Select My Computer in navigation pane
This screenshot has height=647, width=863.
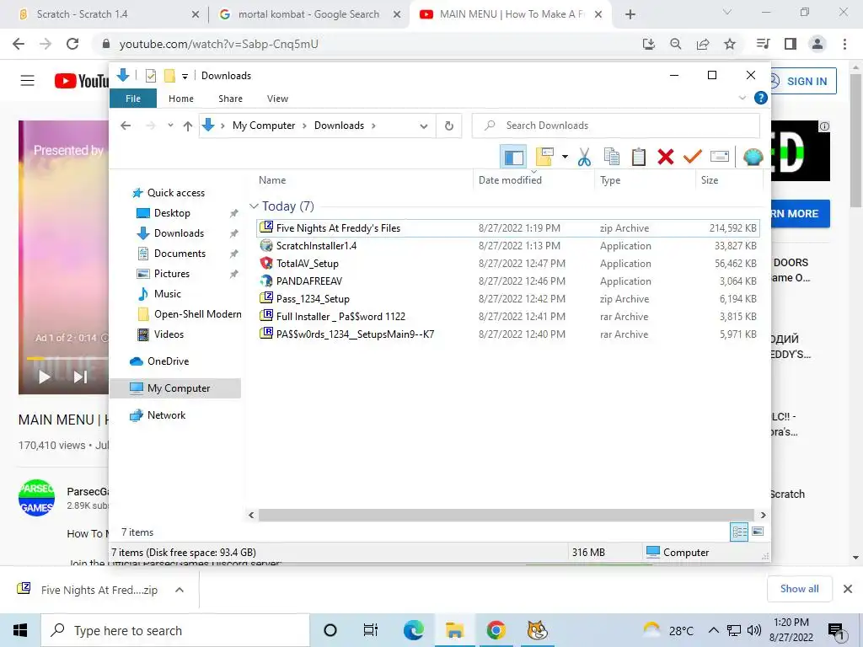tap(176, 388)
